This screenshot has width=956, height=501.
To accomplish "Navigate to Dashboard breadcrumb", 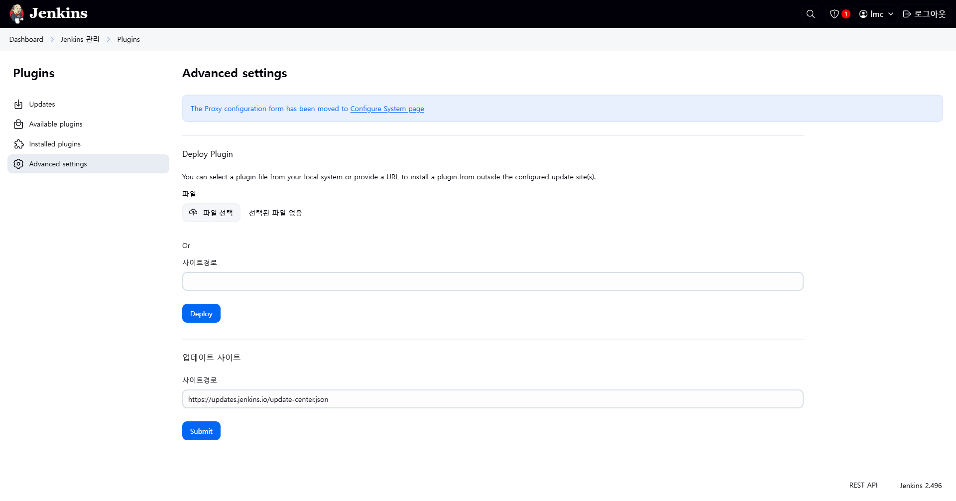I will [26, 39].
